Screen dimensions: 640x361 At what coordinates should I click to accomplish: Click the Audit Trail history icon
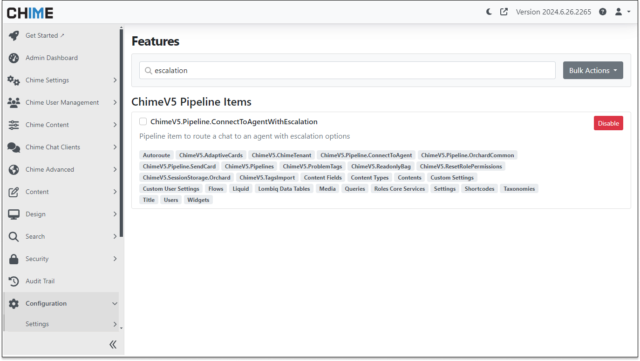pyautogui.click(x=14, y=281)
